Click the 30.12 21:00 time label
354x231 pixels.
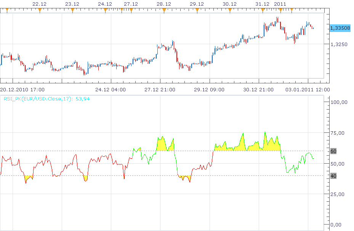coord(258,90)
